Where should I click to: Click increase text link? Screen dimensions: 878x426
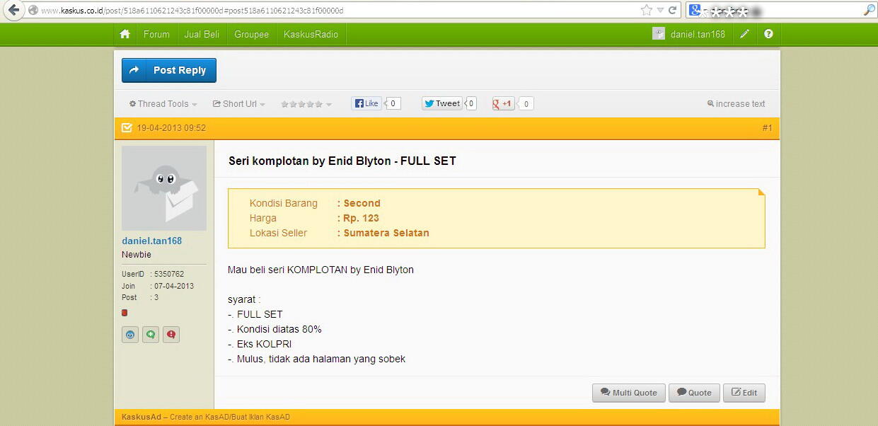(x=736, y=104)
